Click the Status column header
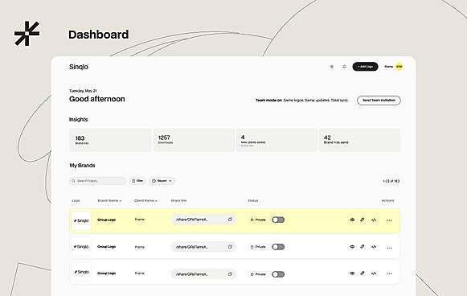The image size is (467, 296). [253, 200]
